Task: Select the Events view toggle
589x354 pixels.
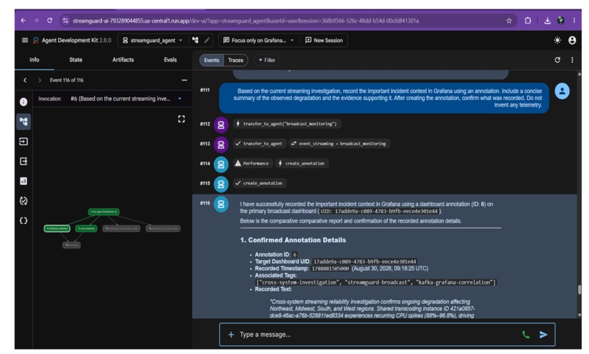Action: 211,60
